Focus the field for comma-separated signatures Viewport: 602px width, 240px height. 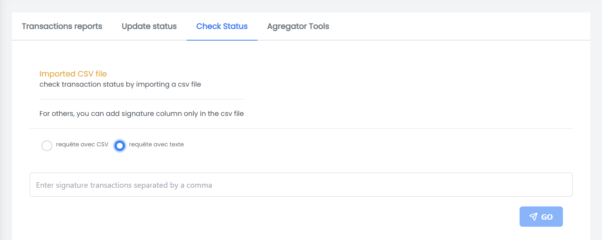[301, 184]
